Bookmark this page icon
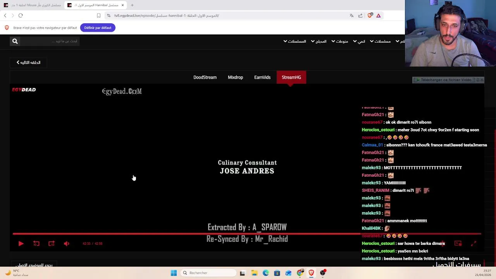 pyautogui.click(x=99, y=15)
